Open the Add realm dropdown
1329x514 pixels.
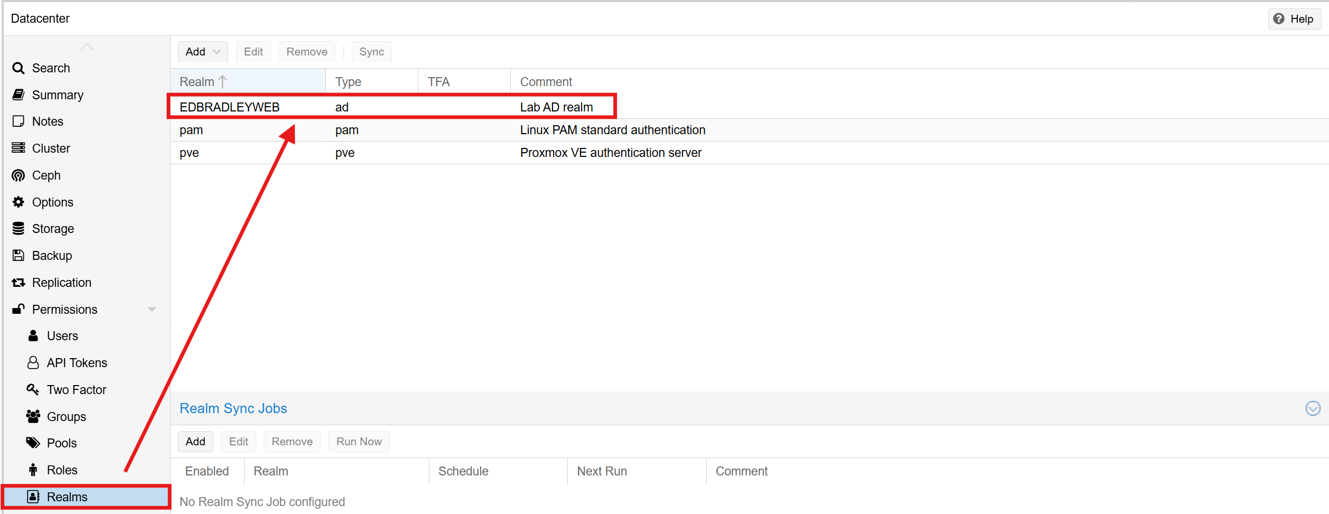pyautogui.click(x=203, y=52)
